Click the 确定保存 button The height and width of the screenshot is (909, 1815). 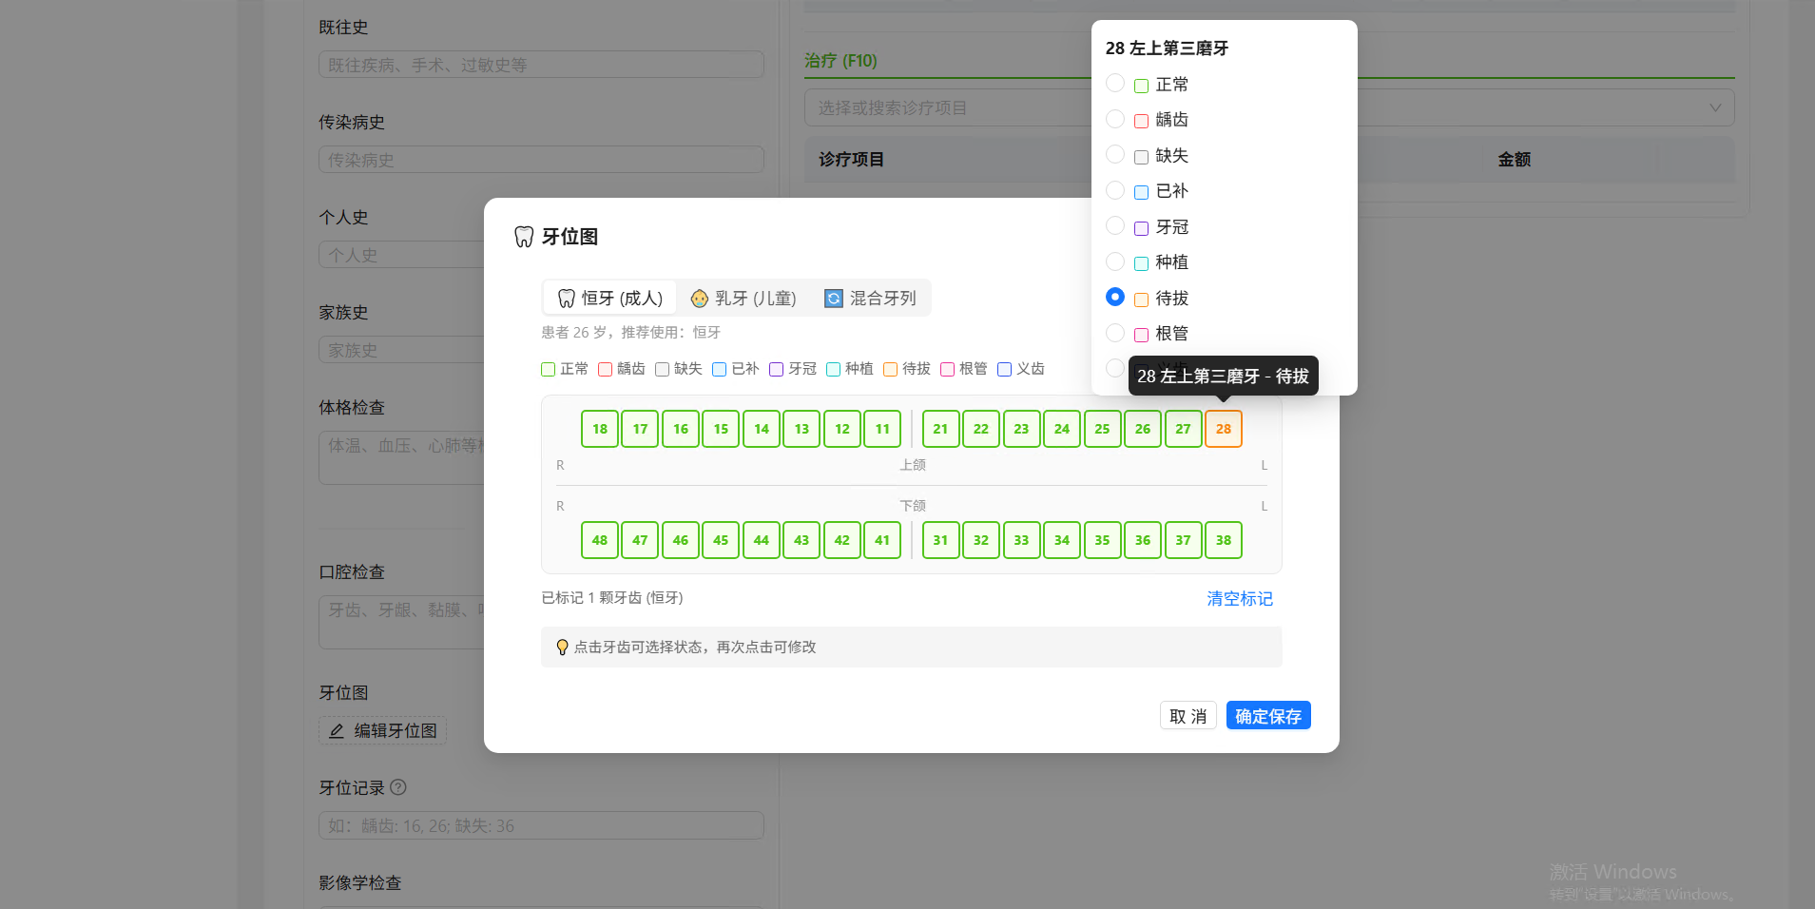pos(1267,716)
